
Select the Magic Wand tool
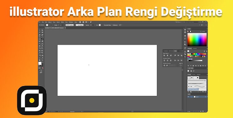tap(40, 32)
